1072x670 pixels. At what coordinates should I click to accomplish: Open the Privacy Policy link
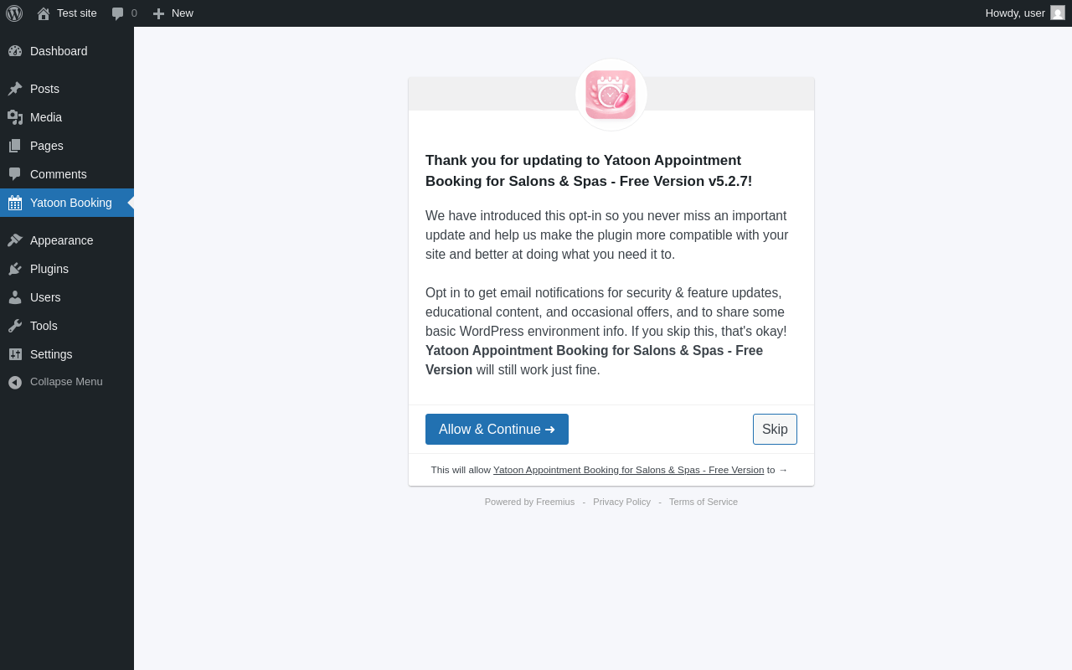[x=621, y=502]
